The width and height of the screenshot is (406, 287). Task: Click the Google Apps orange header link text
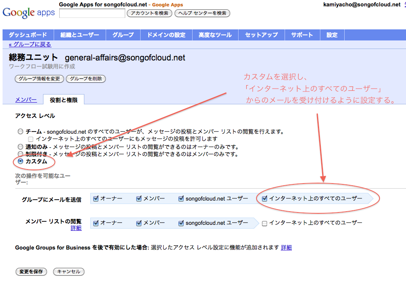click(x=167, y=5)
